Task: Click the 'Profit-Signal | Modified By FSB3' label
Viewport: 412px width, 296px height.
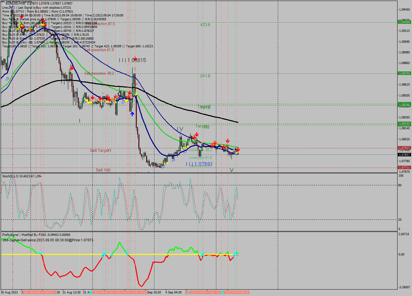Action: (x=24, y=235)
